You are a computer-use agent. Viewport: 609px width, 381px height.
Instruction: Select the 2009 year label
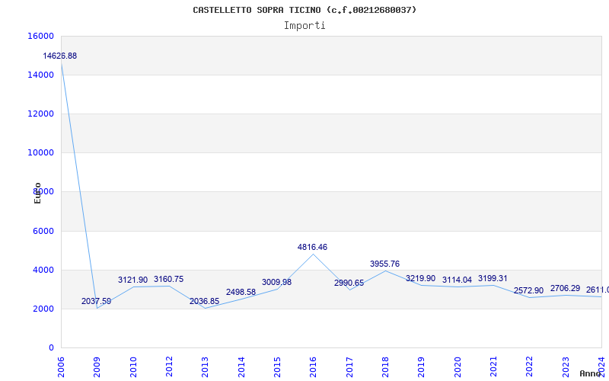97,367
